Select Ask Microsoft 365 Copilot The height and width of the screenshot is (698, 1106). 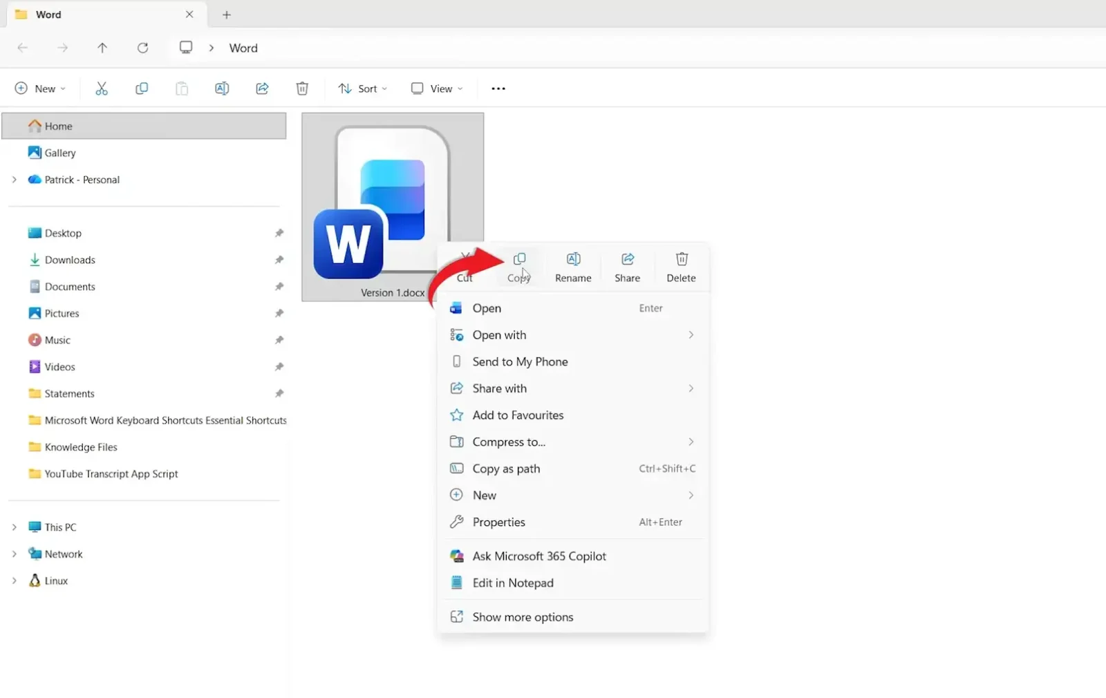point(573,556)
